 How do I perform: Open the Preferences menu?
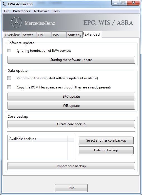(21, 11)
